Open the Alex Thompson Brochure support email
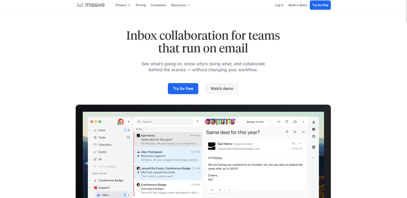 [168, 156]
